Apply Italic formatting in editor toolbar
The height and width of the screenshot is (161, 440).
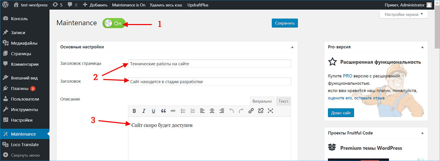coord(144,111)
